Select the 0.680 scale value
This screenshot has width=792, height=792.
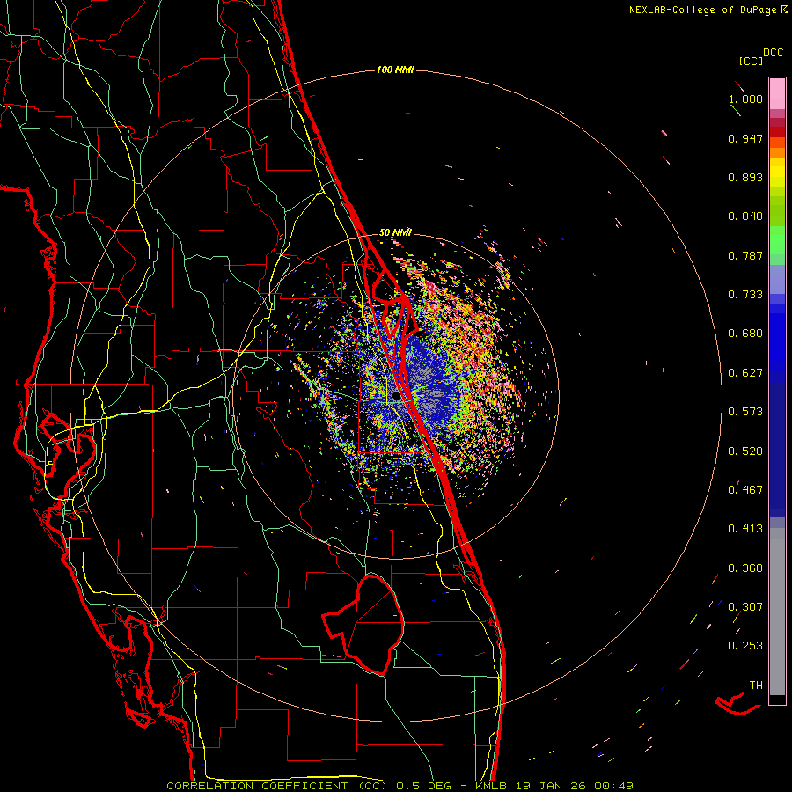click(745, 334)
